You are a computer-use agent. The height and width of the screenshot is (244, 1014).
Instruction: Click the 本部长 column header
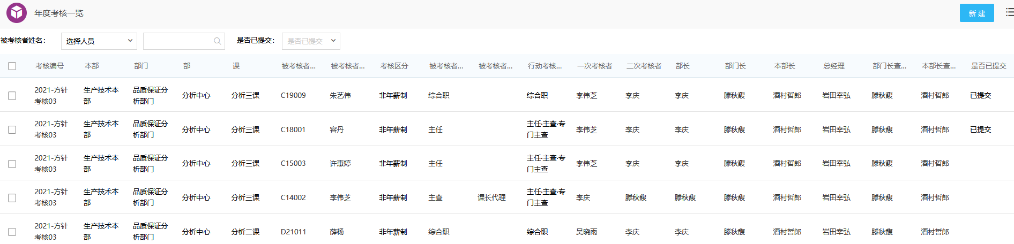click(785, 66)
